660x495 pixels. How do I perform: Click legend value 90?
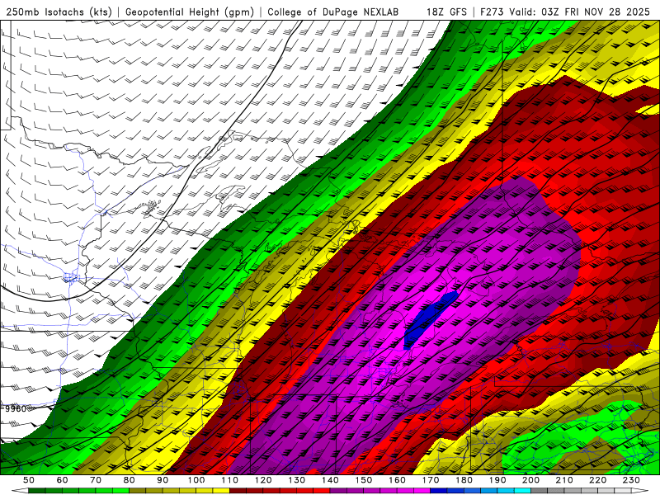pyautogui.click(x=163, y=480)
